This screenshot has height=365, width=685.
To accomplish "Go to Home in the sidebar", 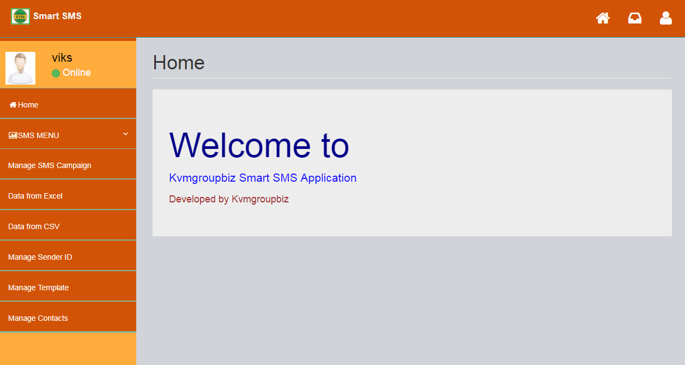I will pyautogui.click(x=68, y=104).
